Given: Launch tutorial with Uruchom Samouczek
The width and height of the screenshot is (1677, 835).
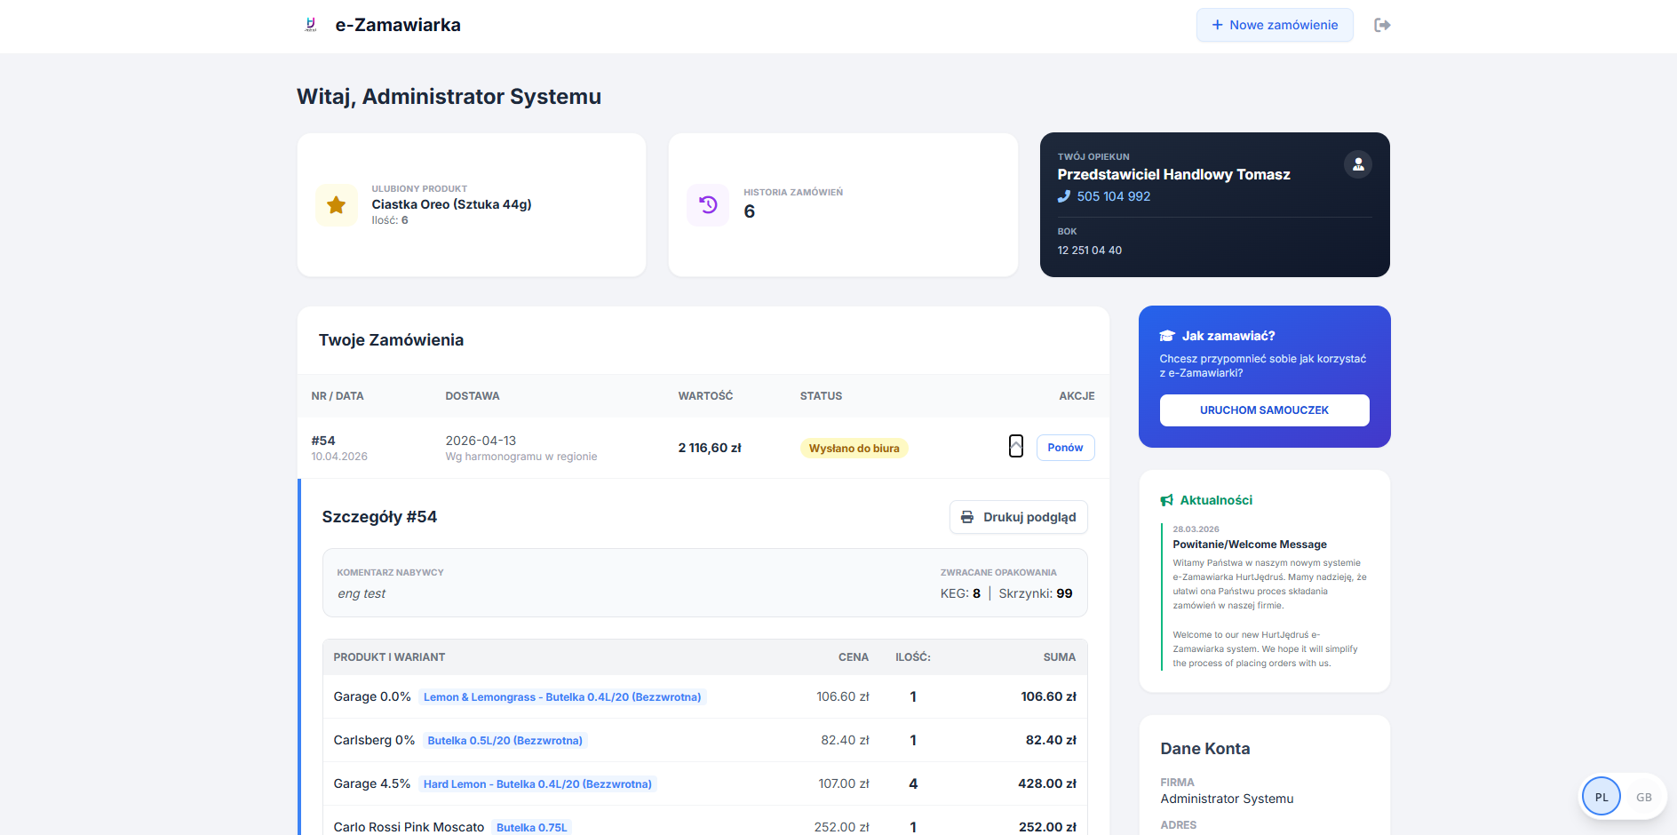Looking at the screenshot, I should coord(1264,410).
